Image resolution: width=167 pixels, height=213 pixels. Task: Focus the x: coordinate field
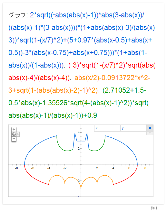pyautogui.click(x=107, y=128)
